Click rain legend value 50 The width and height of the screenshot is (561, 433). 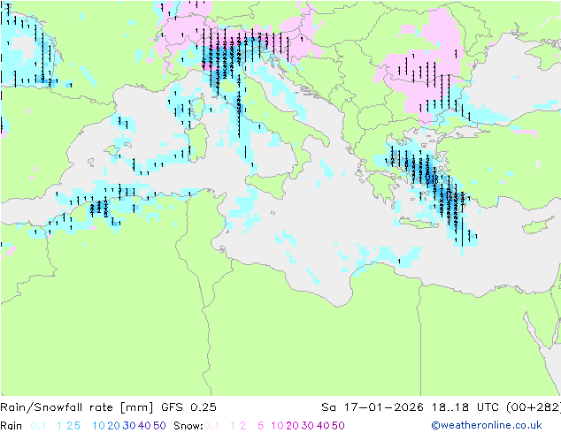(x=159, y=426)
